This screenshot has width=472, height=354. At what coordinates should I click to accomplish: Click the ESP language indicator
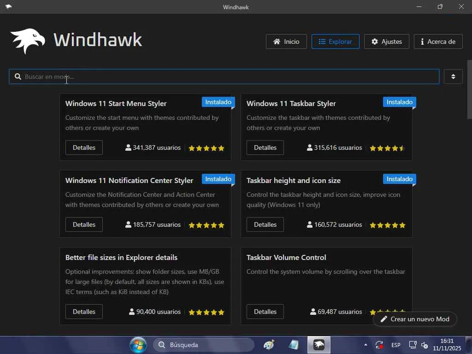click(x=396, y=345)
